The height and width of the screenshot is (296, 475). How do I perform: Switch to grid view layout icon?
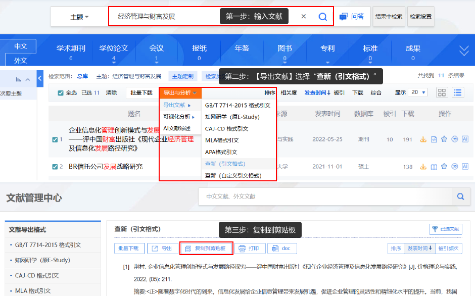pyautogui.click(x=442, y=92)
